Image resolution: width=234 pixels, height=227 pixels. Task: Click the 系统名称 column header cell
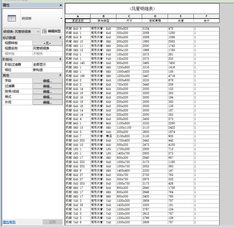pos(78,21)
